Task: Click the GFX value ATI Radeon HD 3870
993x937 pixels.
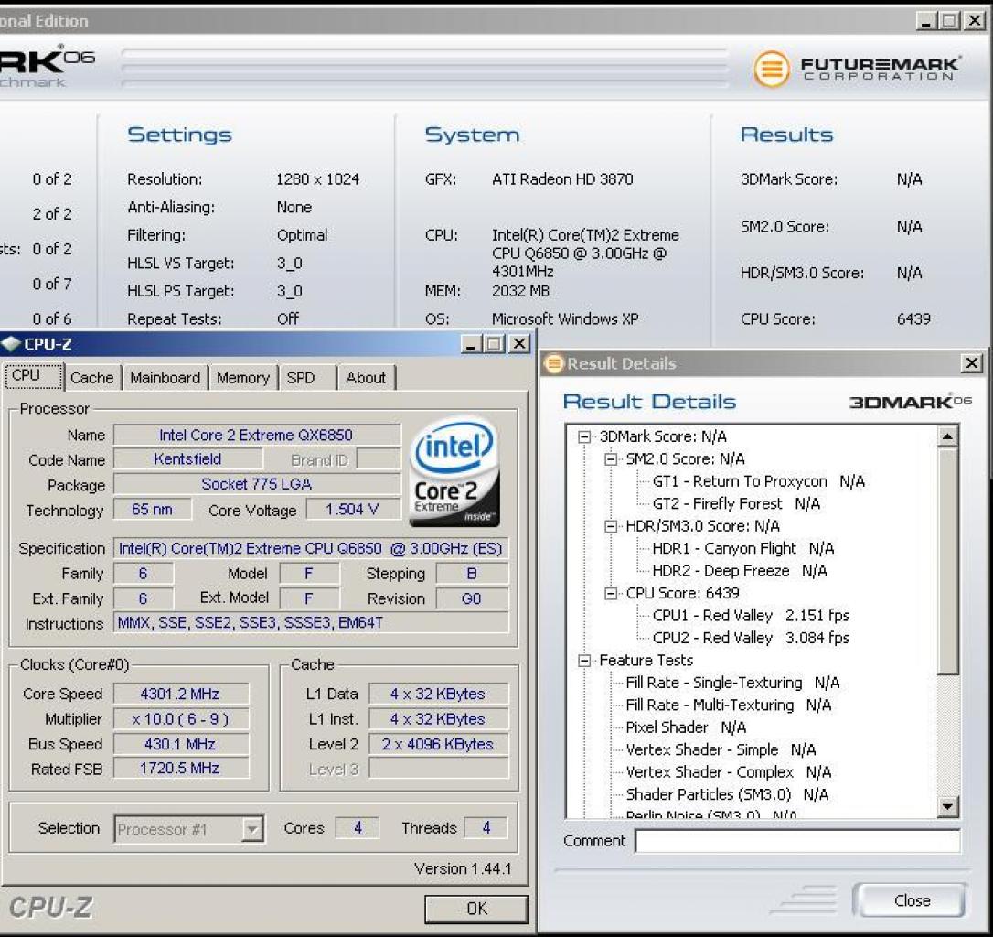Action: (562, 179)
